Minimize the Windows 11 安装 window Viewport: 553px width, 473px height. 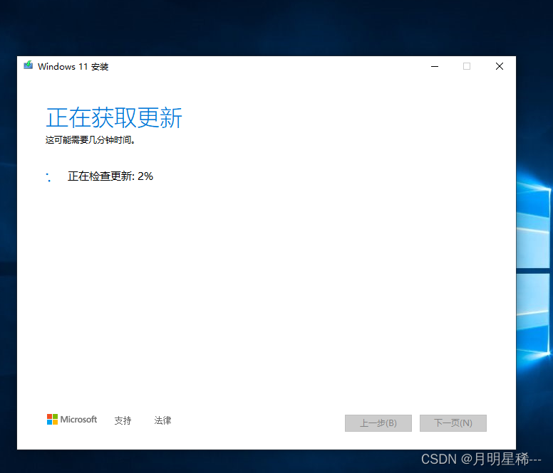435,66
